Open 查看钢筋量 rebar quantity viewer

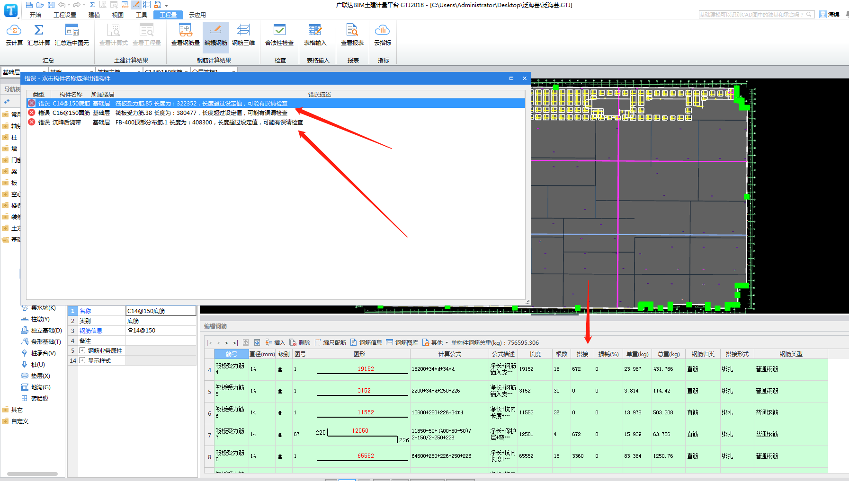point(185,35)
